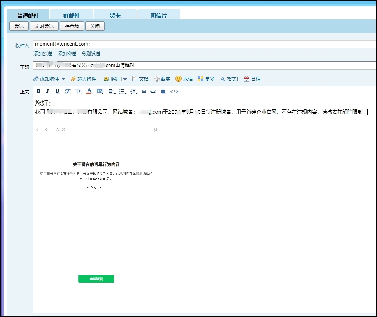The image size is (377, 317).
Task: Toggle bold formatting in the editor
Action: click(39, 92)
